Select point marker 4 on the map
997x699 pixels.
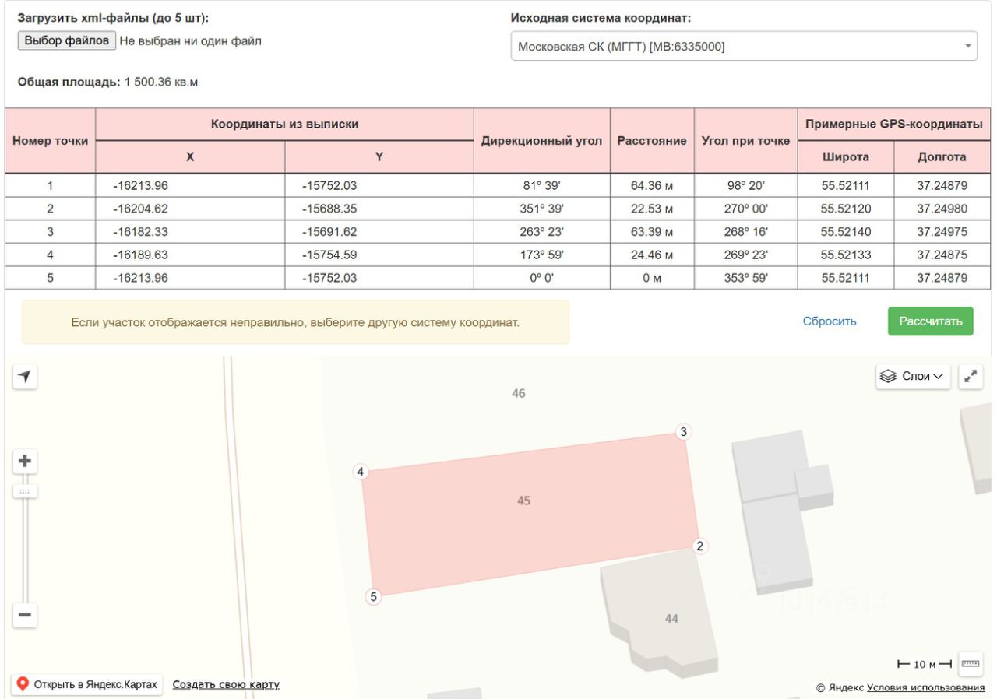[360, 472]
